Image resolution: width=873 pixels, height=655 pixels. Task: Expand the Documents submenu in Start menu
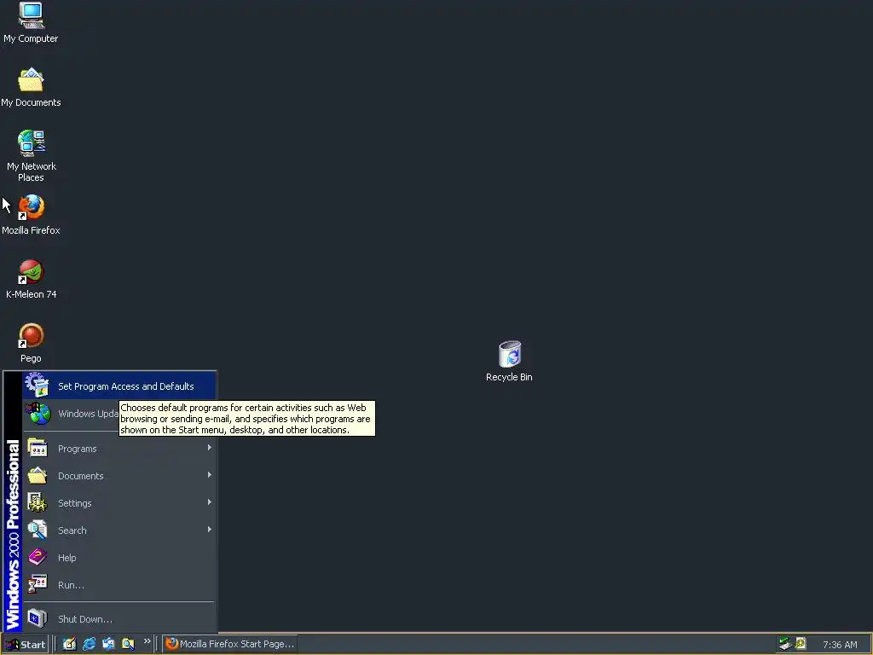[x=119, y=476]
